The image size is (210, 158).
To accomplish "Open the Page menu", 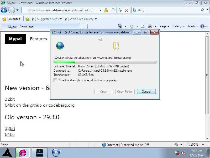I will coord(164,26).
